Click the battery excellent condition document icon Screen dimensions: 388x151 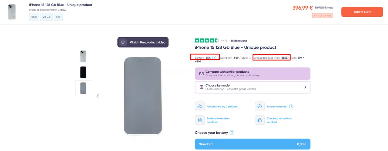200,120
